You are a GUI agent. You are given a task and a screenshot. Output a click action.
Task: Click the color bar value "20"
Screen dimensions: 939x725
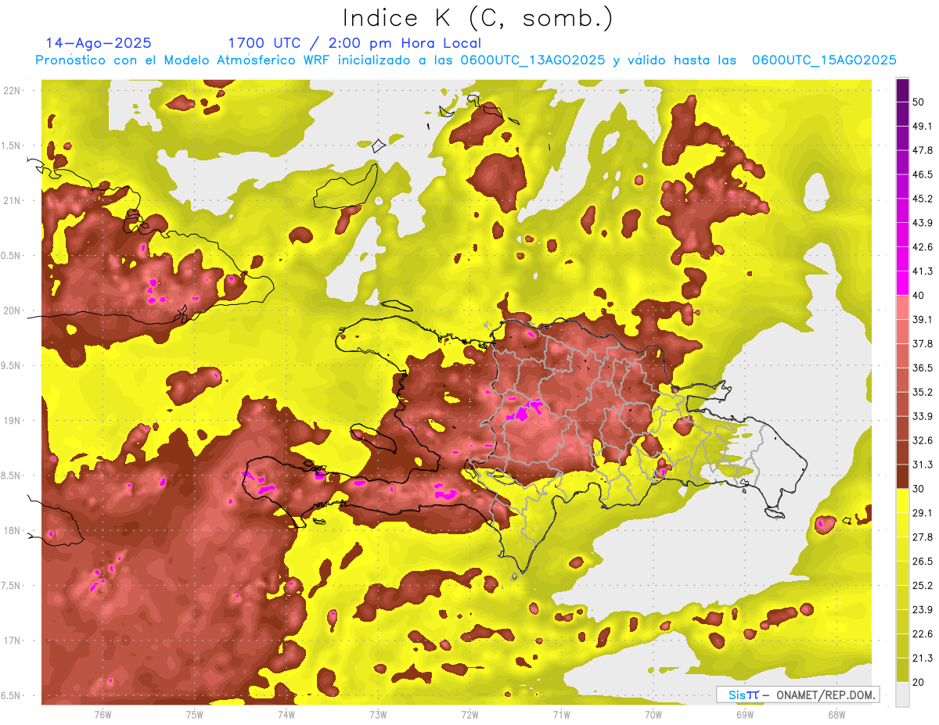pos(919,682)
